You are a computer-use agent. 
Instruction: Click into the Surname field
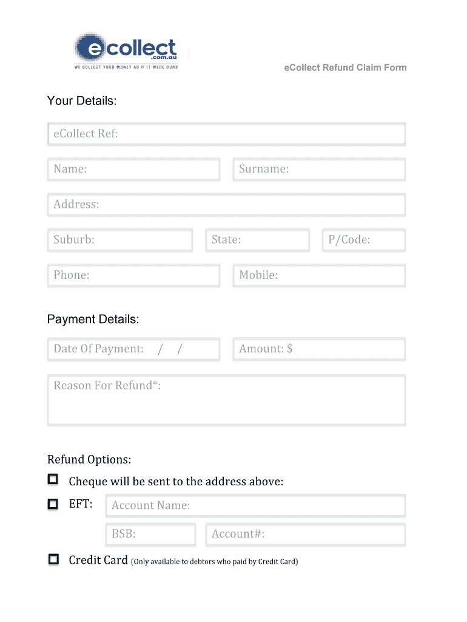319,169
